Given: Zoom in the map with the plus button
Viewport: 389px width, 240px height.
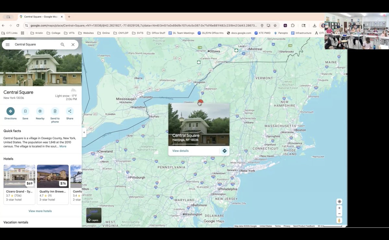Looking at the screenshot, I should point(339,208).
